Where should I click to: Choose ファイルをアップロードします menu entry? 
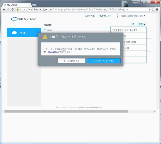click(x=128, y=30)
